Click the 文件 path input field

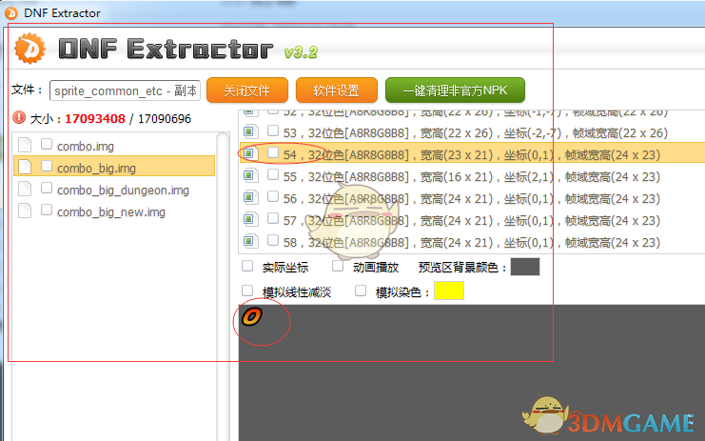point(125,90)
